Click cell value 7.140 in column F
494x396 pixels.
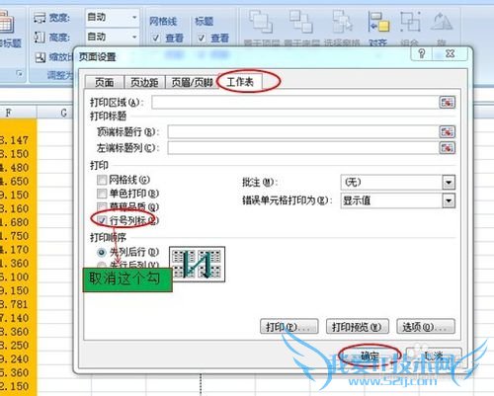[15, 318]
